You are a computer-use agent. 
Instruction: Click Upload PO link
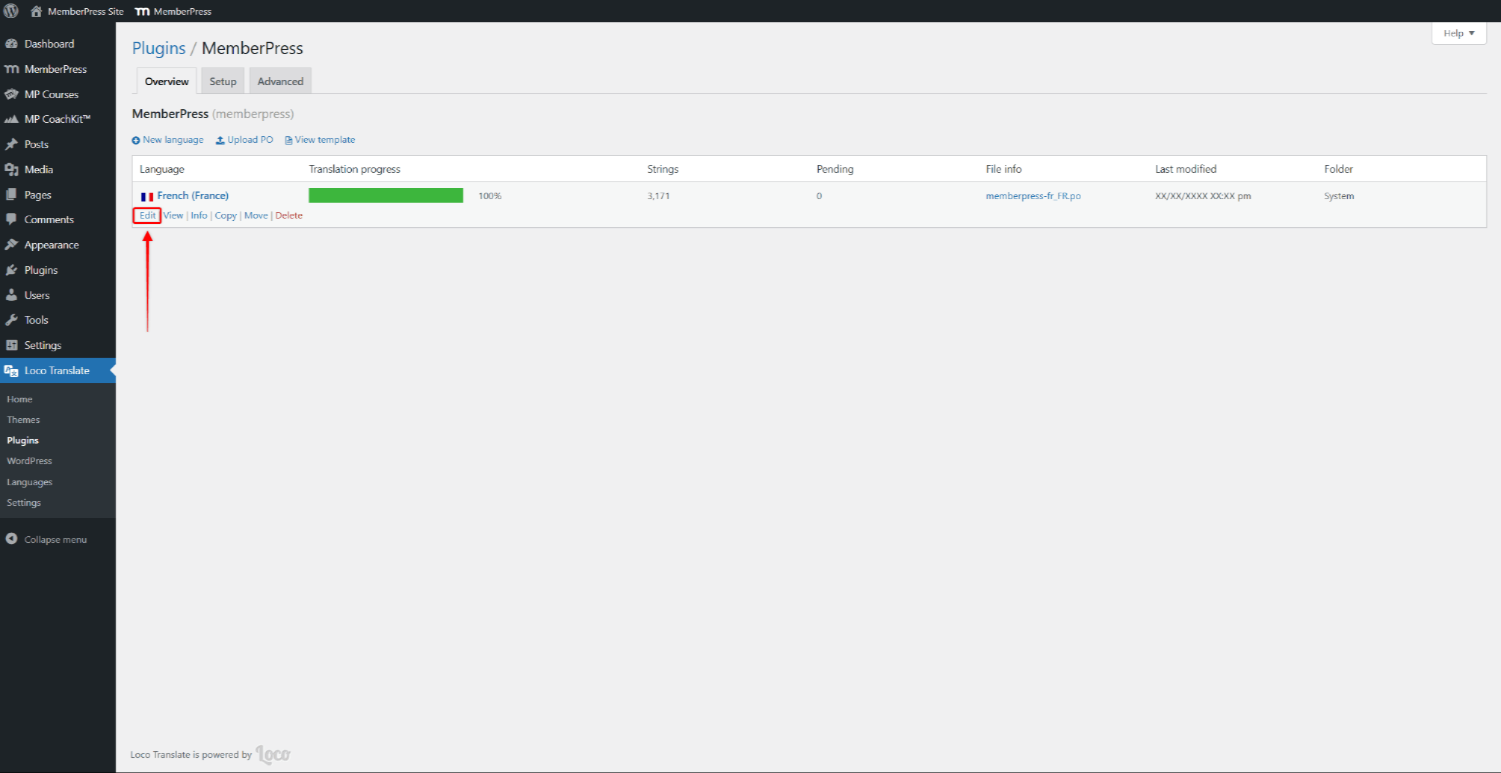tap(244, 140)
